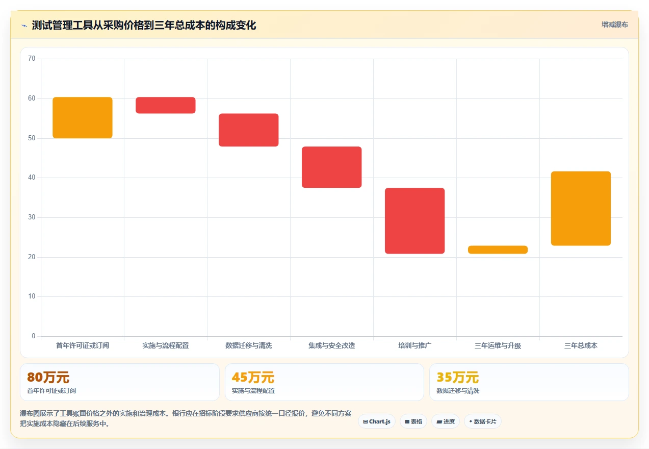Click the 首年许可证或订阅 caption under 80万元
This screenshot has height=449, width=649.
point(51,391)
